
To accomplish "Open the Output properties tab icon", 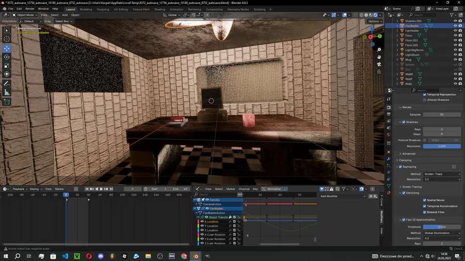I will 389,114.
